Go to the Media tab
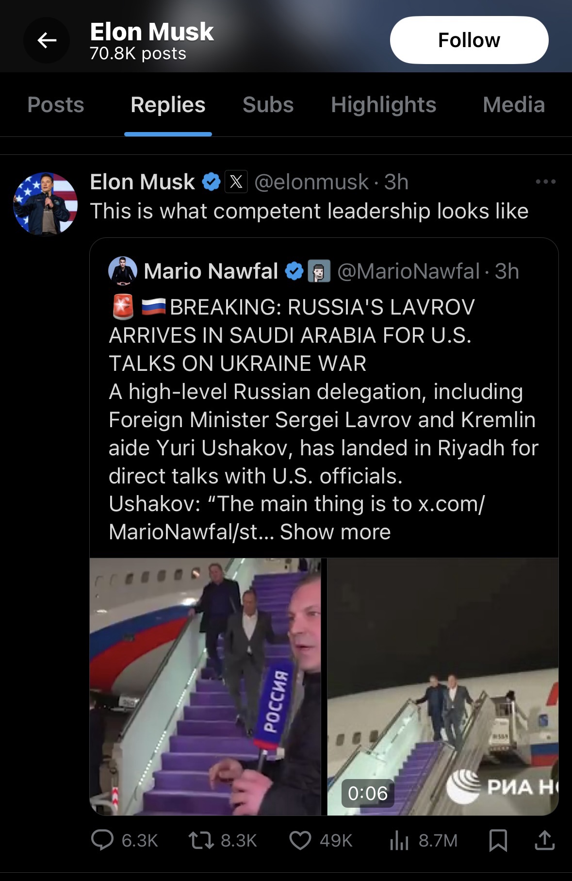This screenshot has height=881, width=572. (x=513, y=105)
